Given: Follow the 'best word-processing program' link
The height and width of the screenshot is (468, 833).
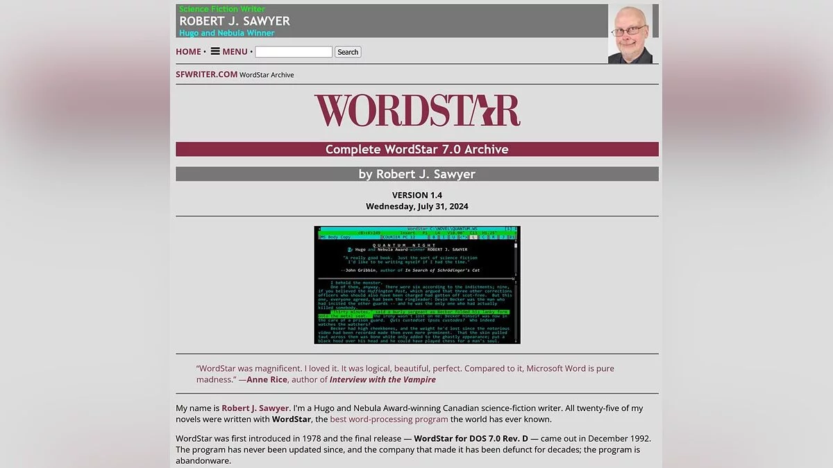Looking at the screenshot, I should point(389,419).
